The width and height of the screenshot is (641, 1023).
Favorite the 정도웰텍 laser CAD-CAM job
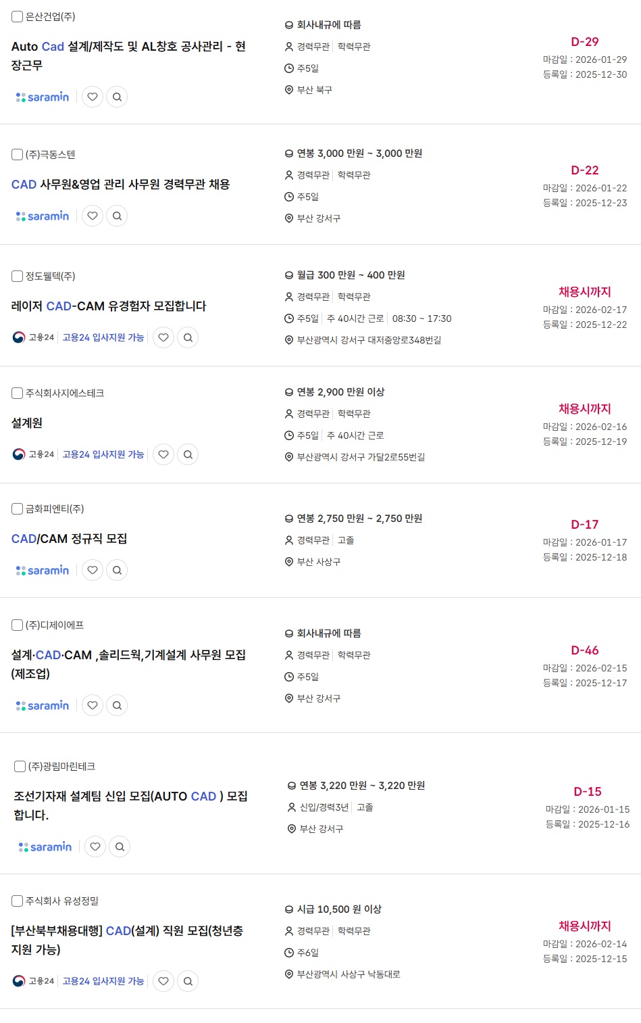coord(163,337)
